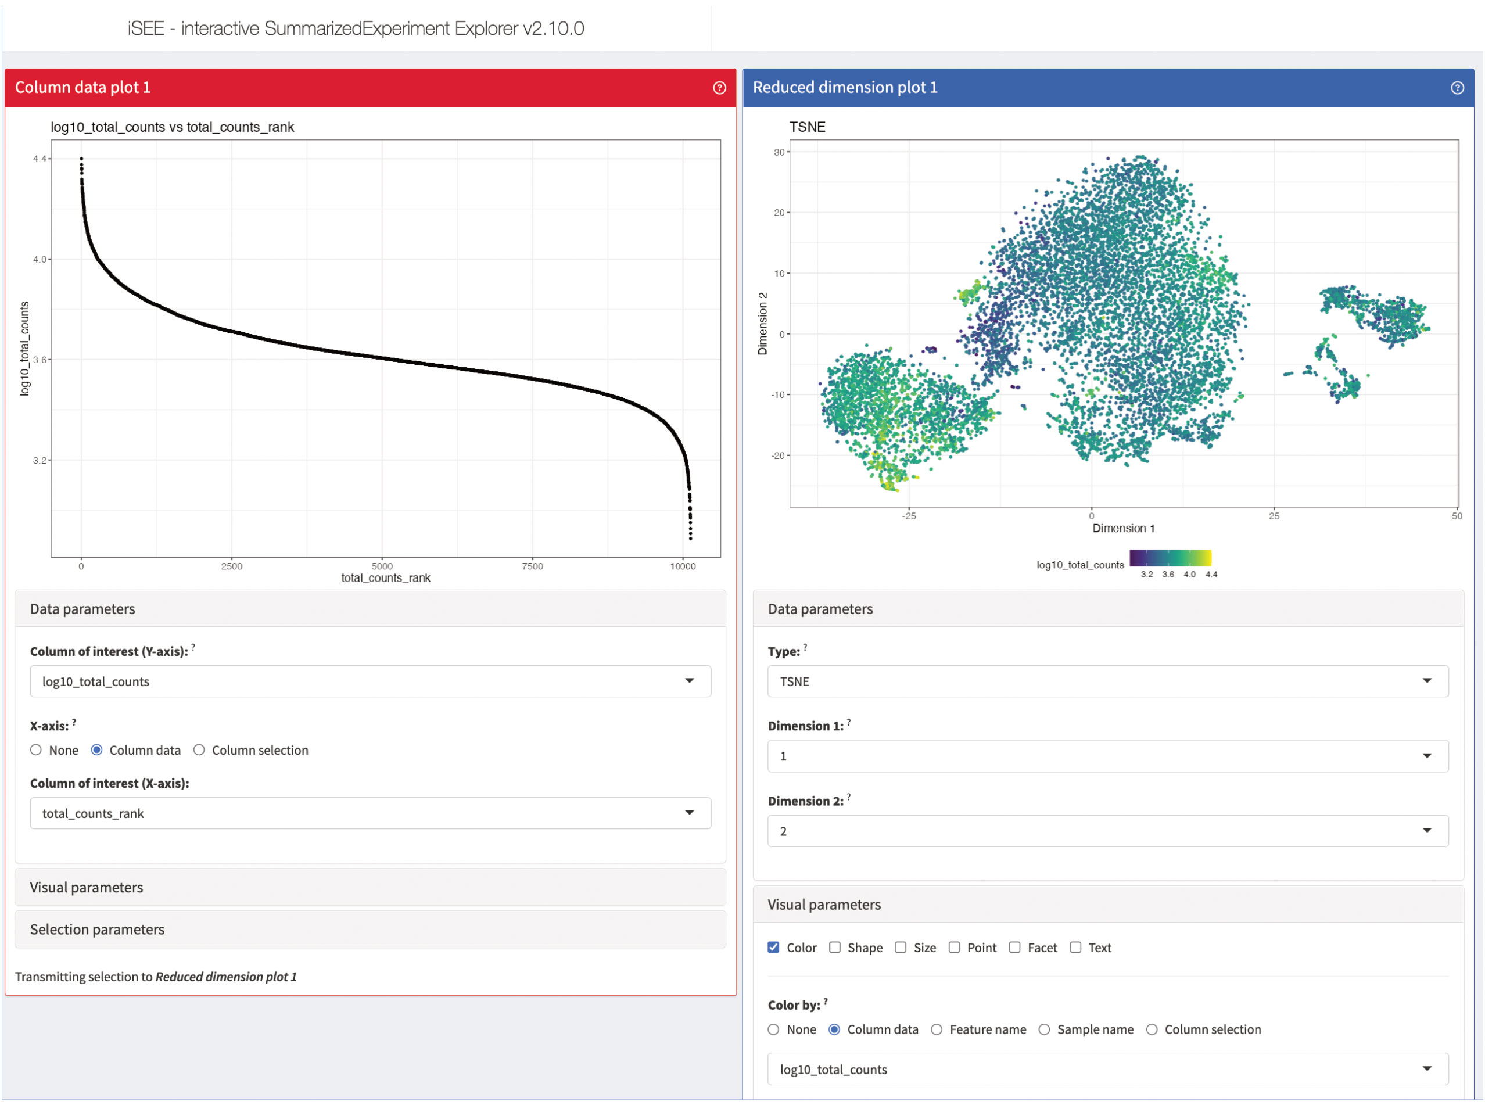This screenshot has height=1105, width=1485.
Task: Click help mark next to X-axis label
Action: 74,722
